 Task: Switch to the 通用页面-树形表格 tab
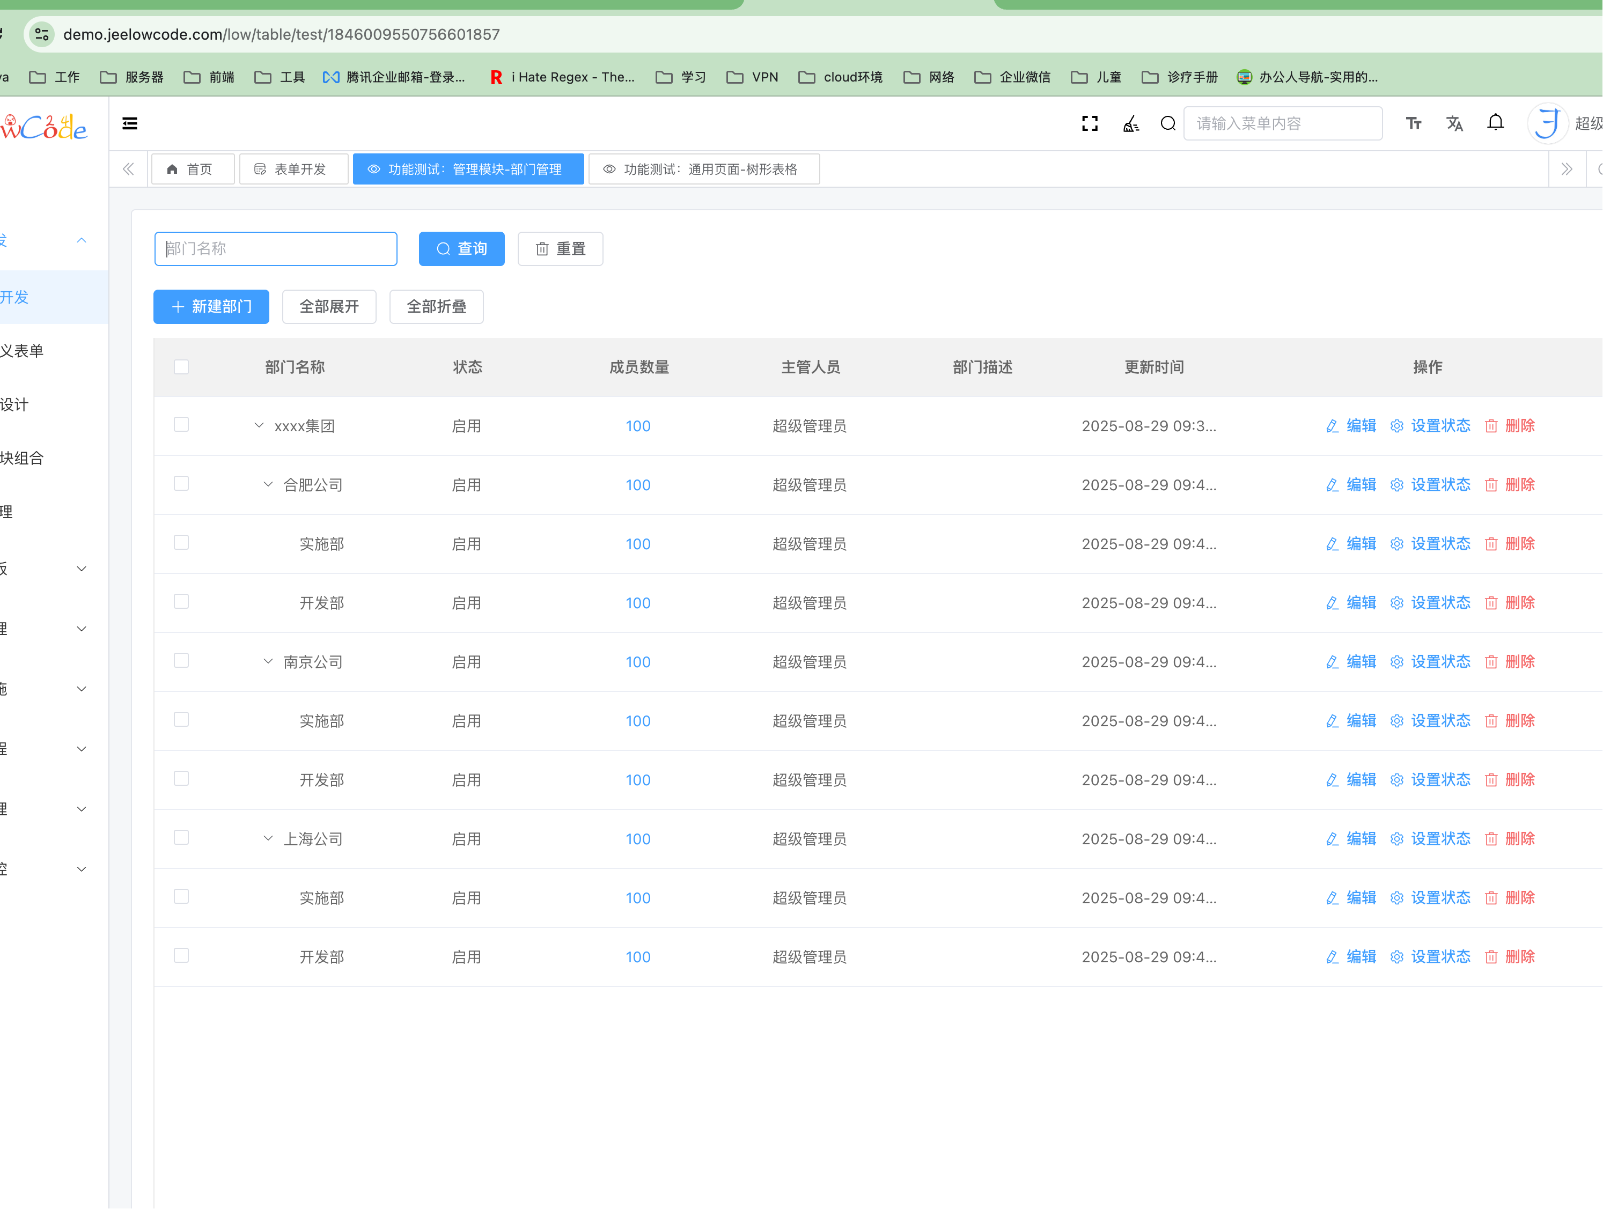704,169
